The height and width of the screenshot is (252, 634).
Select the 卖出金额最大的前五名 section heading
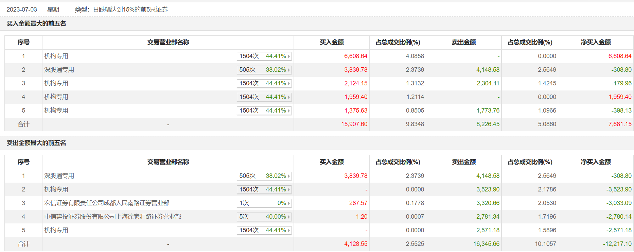pos(36,143)
